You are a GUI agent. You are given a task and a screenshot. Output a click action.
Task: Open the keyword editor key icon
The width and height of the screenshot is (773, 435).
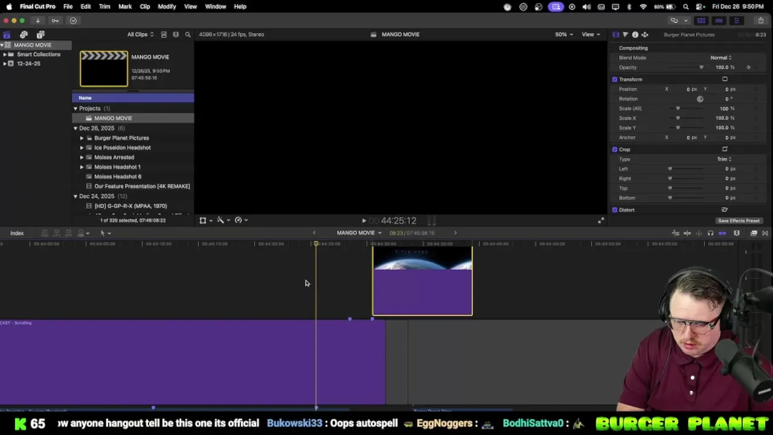(x=55, y=21)
